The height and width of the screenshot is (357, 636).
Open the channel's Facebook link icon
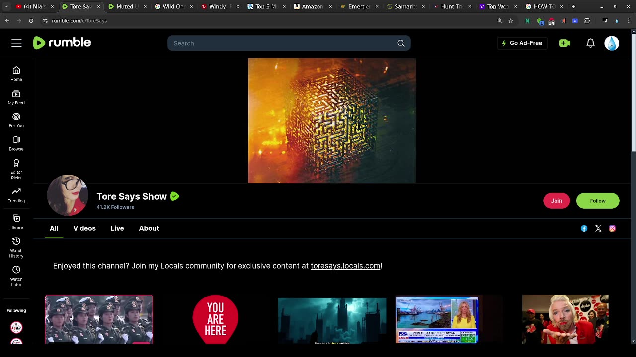pos(584,228)
